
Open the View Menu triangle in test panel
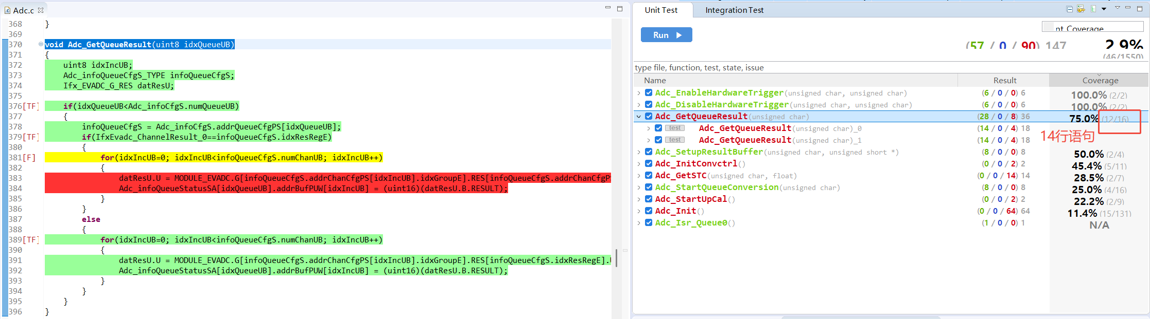[1118, 8]
